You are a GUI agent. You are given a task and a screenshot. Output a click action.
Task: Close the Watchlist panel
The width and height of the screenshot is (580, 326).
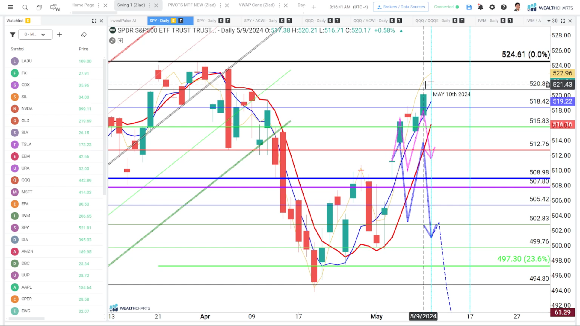tap(101, 21)
